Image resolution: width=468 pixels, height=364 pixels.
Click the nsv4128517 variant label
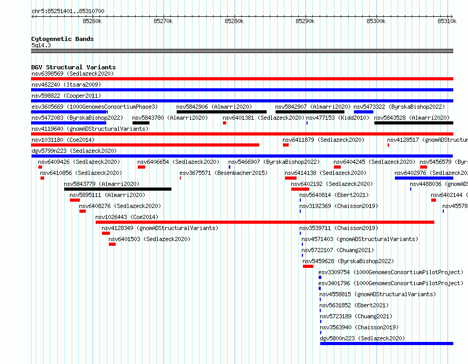pyautogui.click(x=428, y=140)
